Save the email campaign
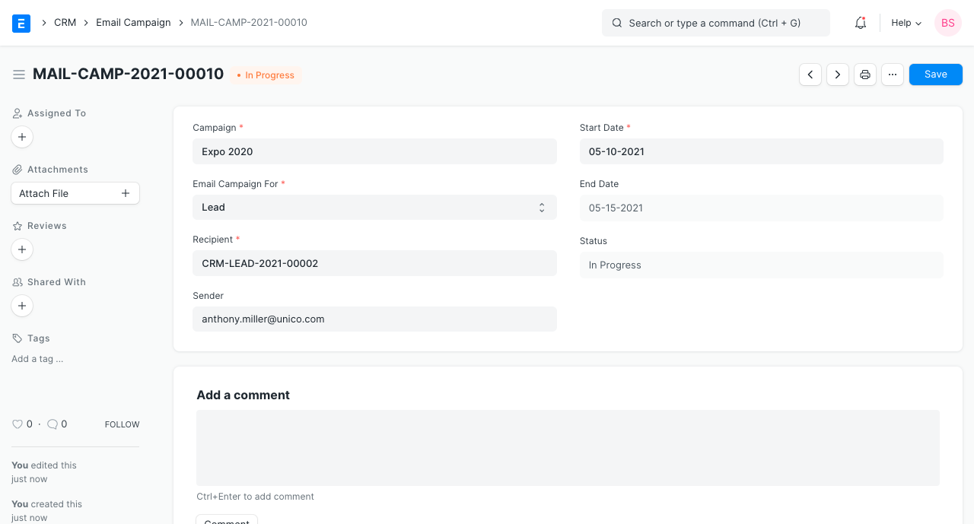The width and height of the screenshot is (974, 524). coord(935,74)
